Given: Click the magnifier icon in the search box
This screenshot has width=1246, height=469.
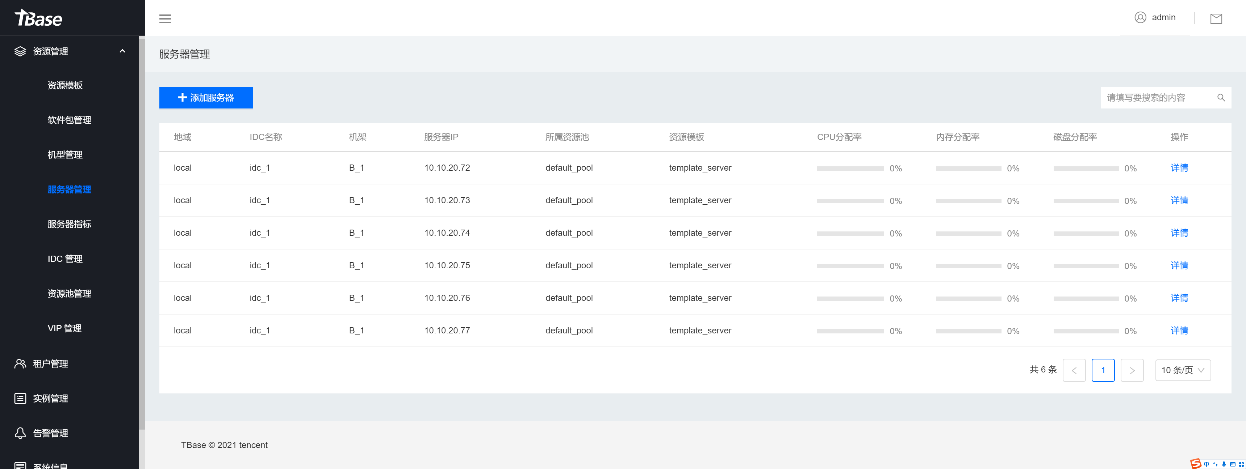Looking at the screenshot, I should (x=1221, y=98).
